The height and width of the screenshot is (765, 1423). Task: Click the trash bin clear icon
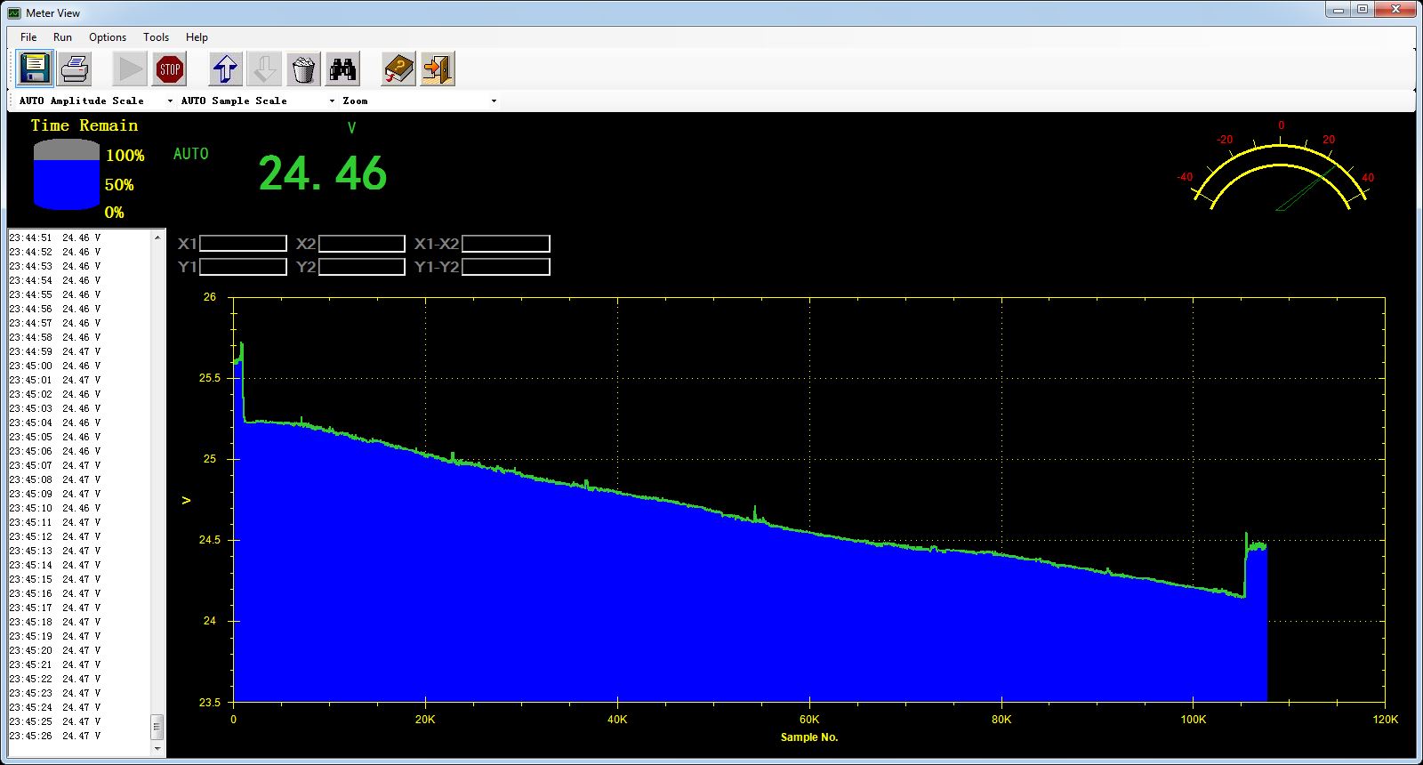click(303, 68)
